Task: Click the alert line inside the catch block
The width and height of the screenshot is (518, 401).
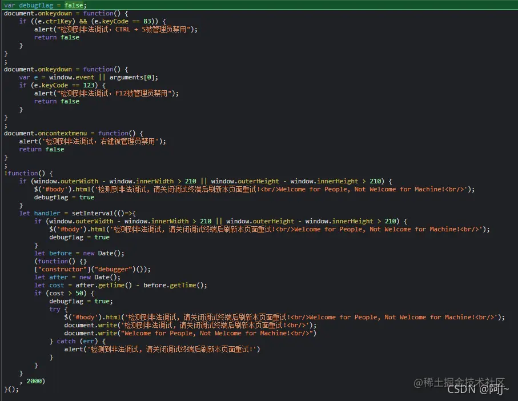Action: click(162, 349)
